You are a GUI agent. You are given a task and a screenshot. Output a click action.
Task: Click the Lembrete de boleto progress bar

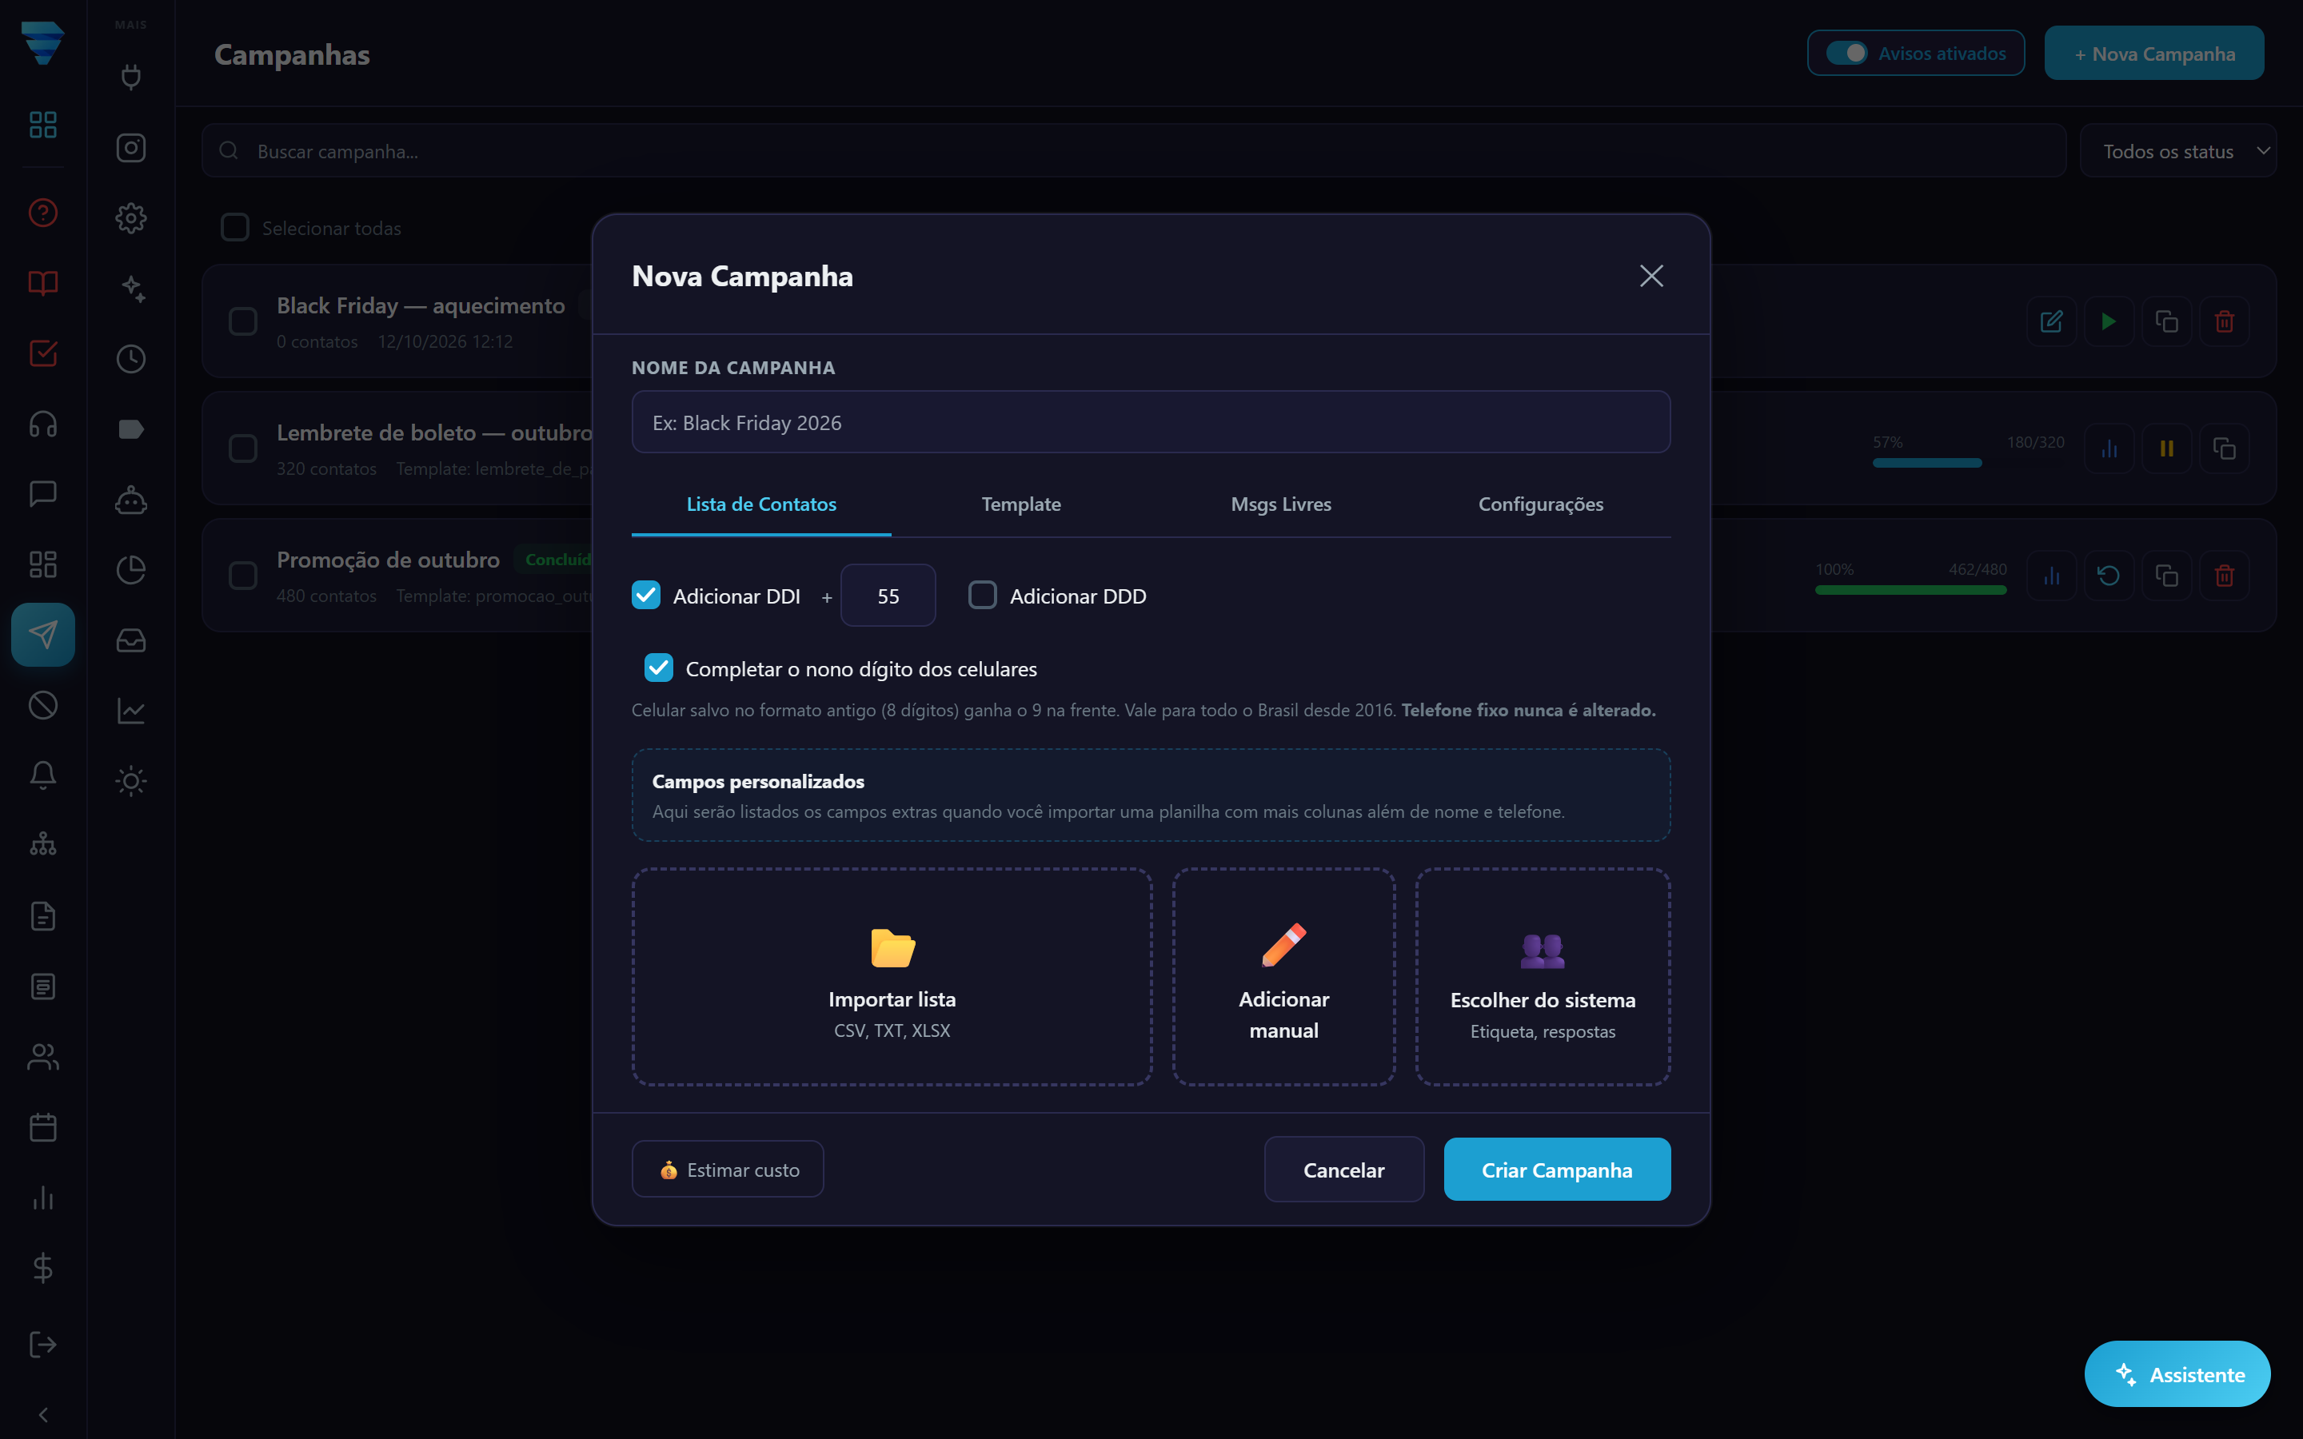1968,463
